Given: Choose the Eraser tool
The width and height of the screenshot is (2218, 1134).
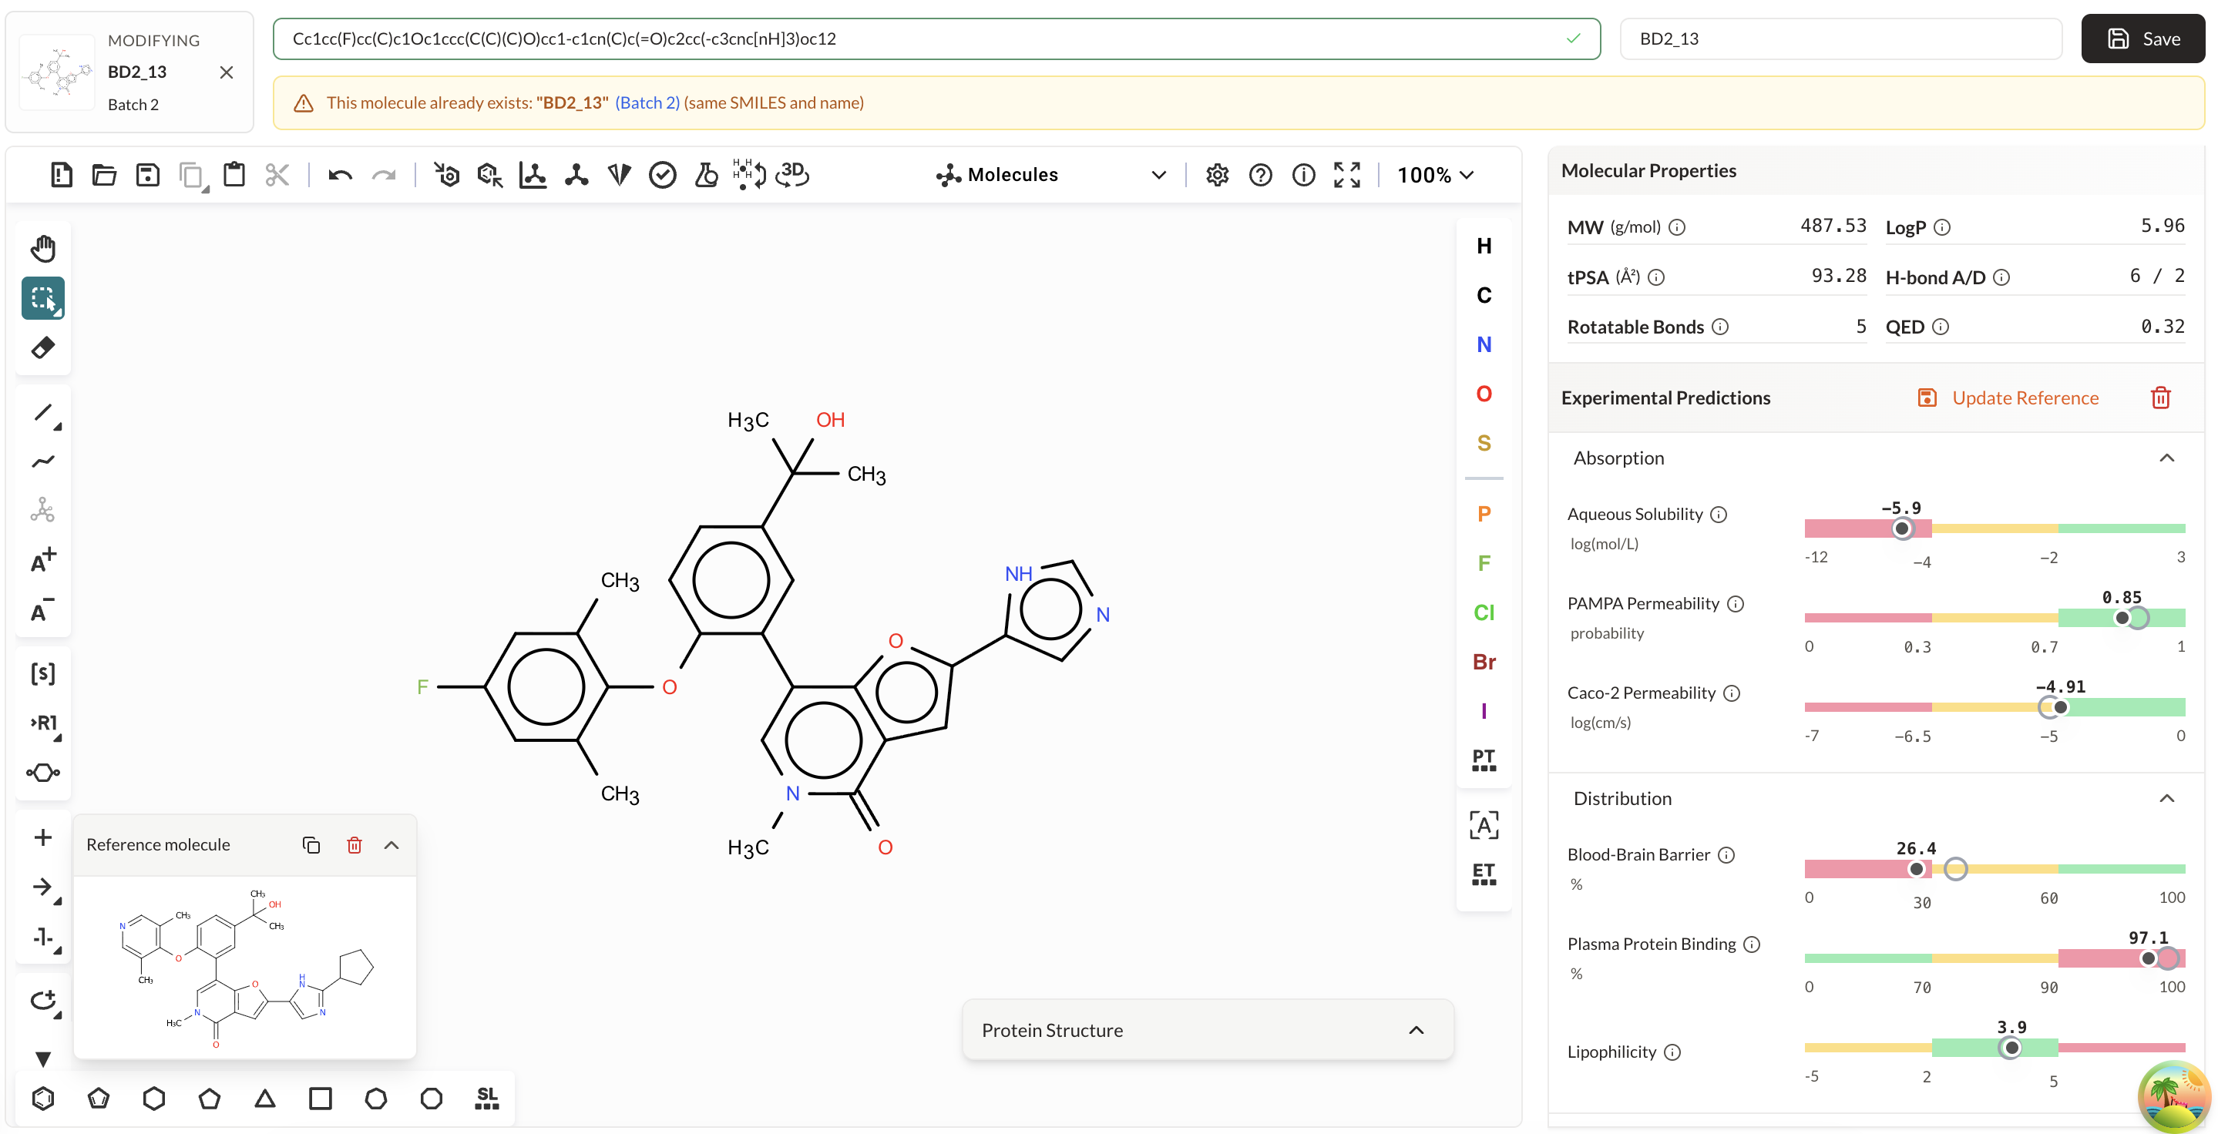Looking at the screenshot, I should tap(43, 347).
